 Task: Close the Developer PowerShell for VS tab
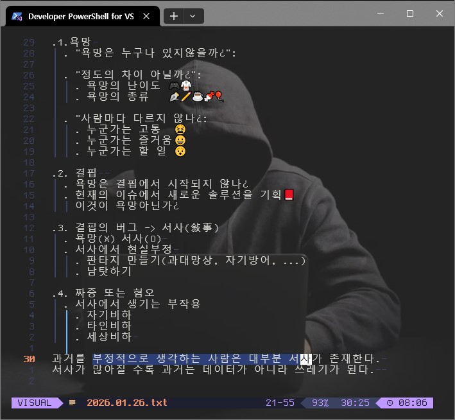tap(146, 16)
